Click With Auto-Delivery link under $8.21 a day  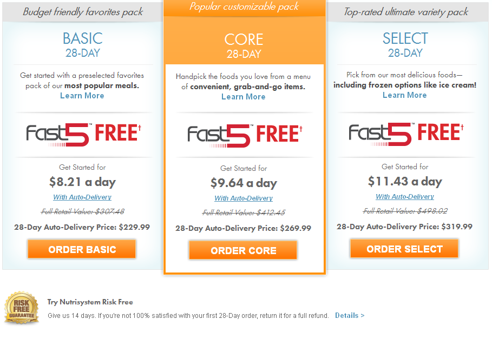[x=82, y=197]
